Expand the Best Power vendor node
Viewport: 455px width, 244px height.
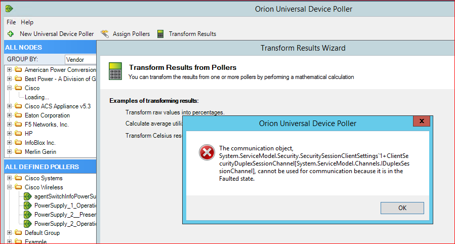point(9,78)
